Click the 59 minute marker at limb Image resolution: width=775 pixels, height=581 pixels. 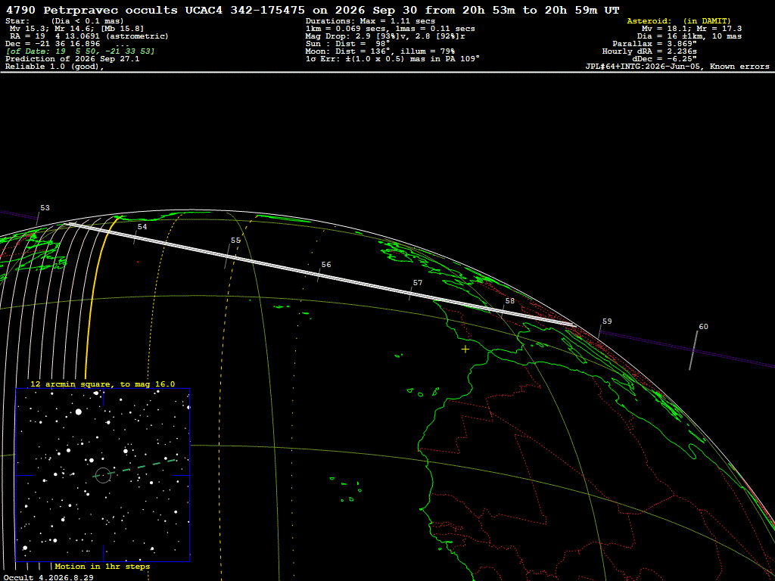[607, 322]
